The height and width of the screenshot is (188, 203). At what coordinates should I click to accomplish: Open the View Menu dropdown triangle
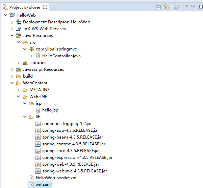[x=186, y=6]
